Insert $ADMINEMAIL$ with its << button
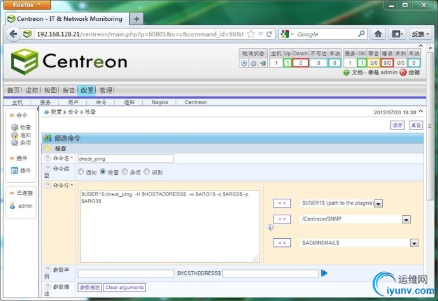The width and height of the screenshot is (438, 301). [x=282, y=243]
